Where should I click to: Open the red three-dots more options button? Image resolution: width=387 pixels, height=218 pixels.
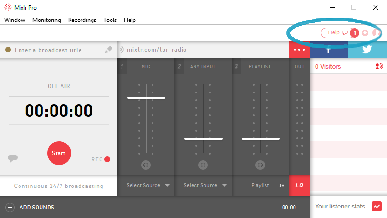click(x=299, y=50)
